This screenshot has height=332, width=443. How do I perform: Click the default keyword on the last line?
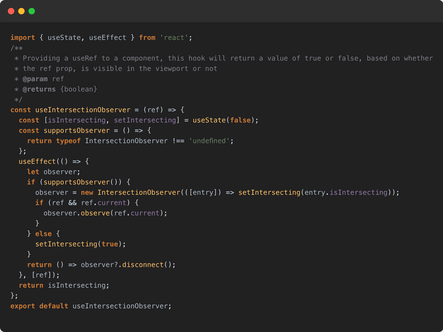point(54,306)
